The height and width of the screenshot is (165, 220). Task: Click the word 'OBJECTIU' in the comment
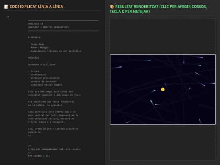(x=33, y=58)
